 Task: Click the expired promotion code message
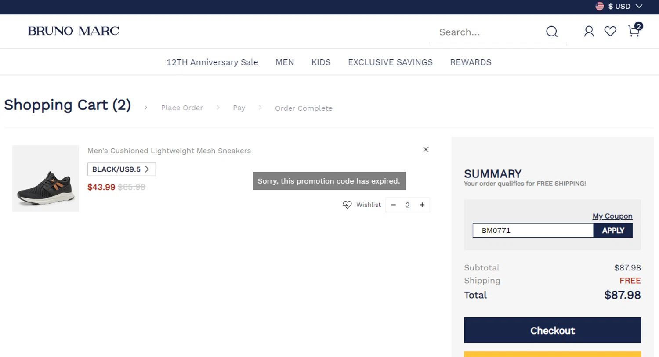click(x=329, y=181)
